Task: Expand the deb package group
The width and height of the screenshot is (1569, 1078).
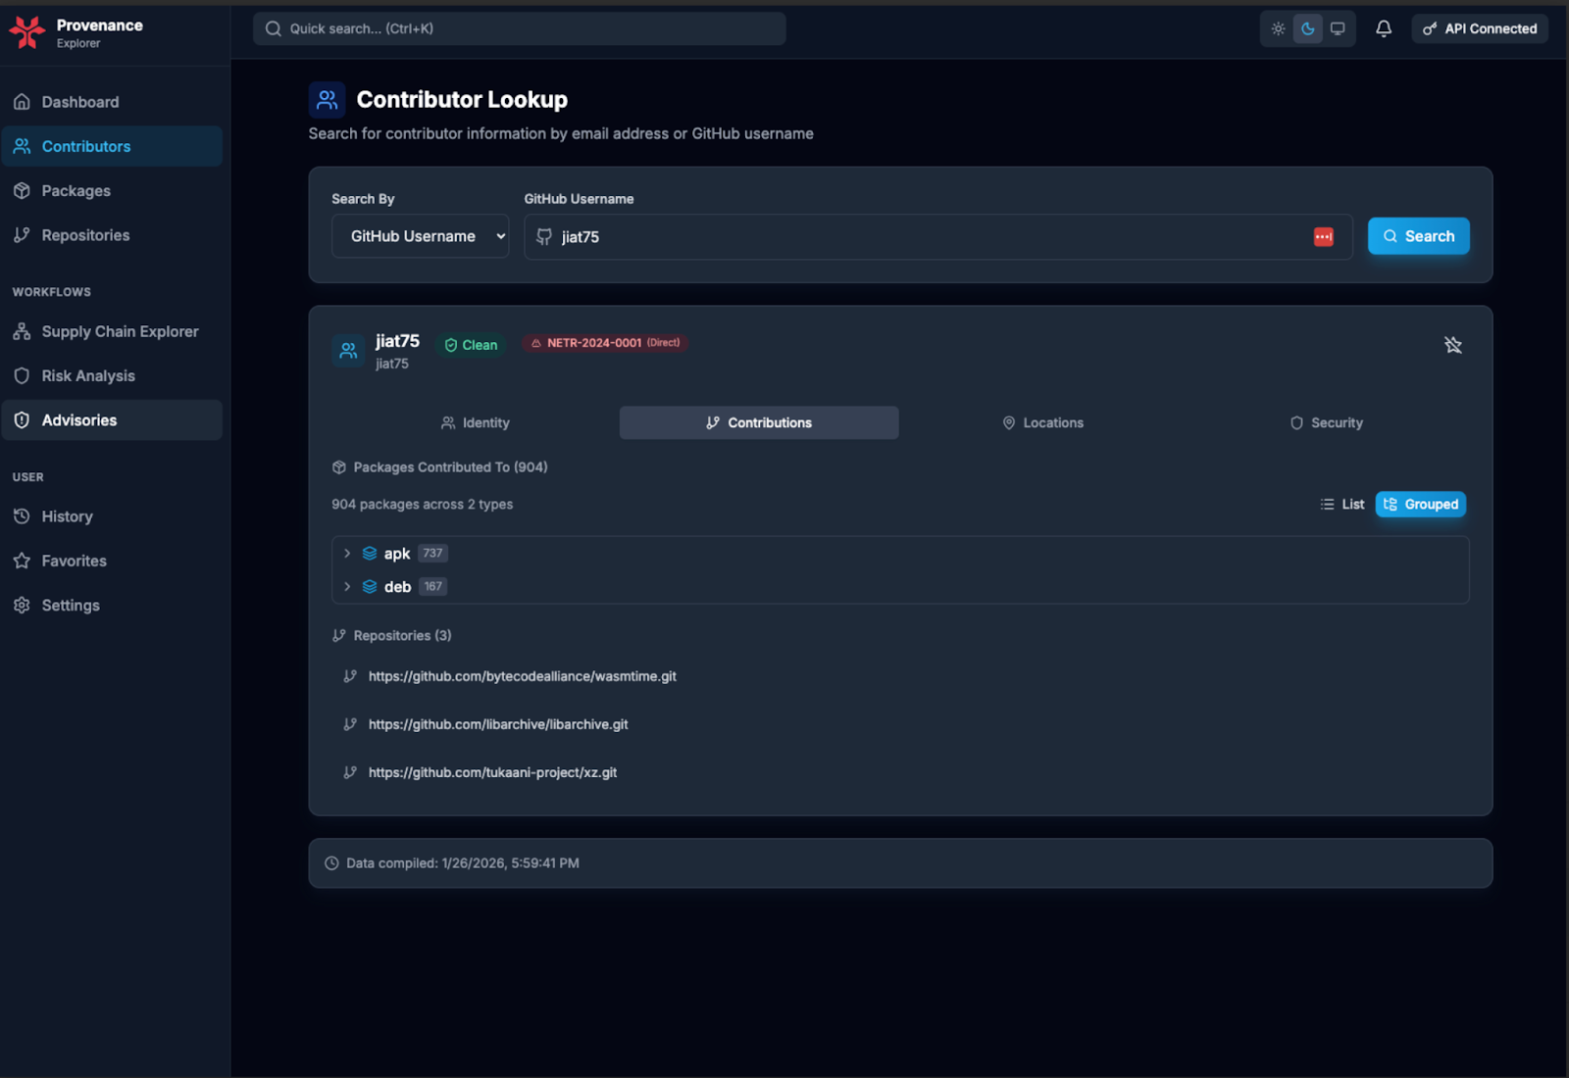Action: coord(347,587)
